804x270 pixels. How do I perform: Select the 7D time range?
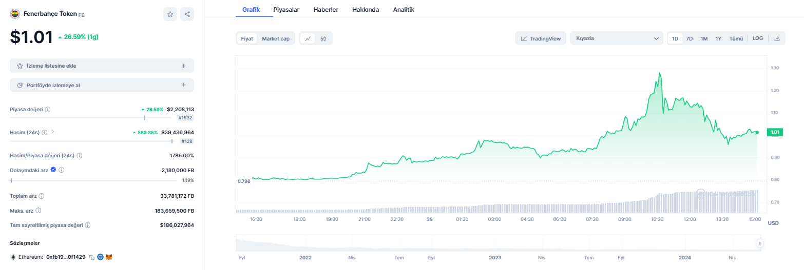[690, 38]
